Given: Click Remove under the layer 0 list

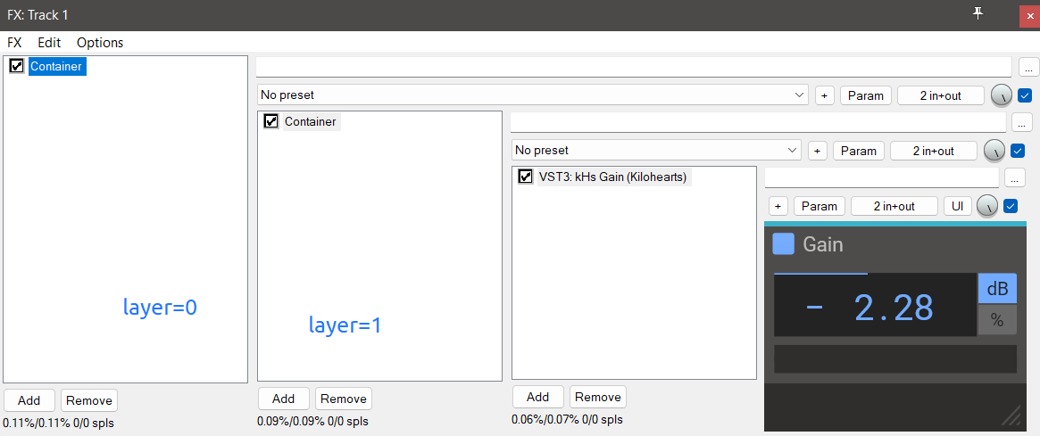Looking at the screenshot, I should pyautogui.click(x=89, y=400).
